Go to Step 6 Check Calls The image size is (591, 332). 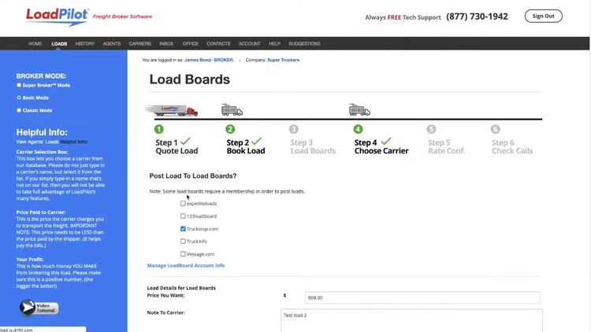(x=512, y=146)
